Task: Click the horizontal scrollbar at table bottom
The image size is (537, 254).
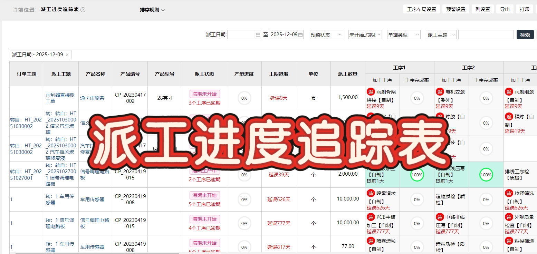Action: pos(97,253)
